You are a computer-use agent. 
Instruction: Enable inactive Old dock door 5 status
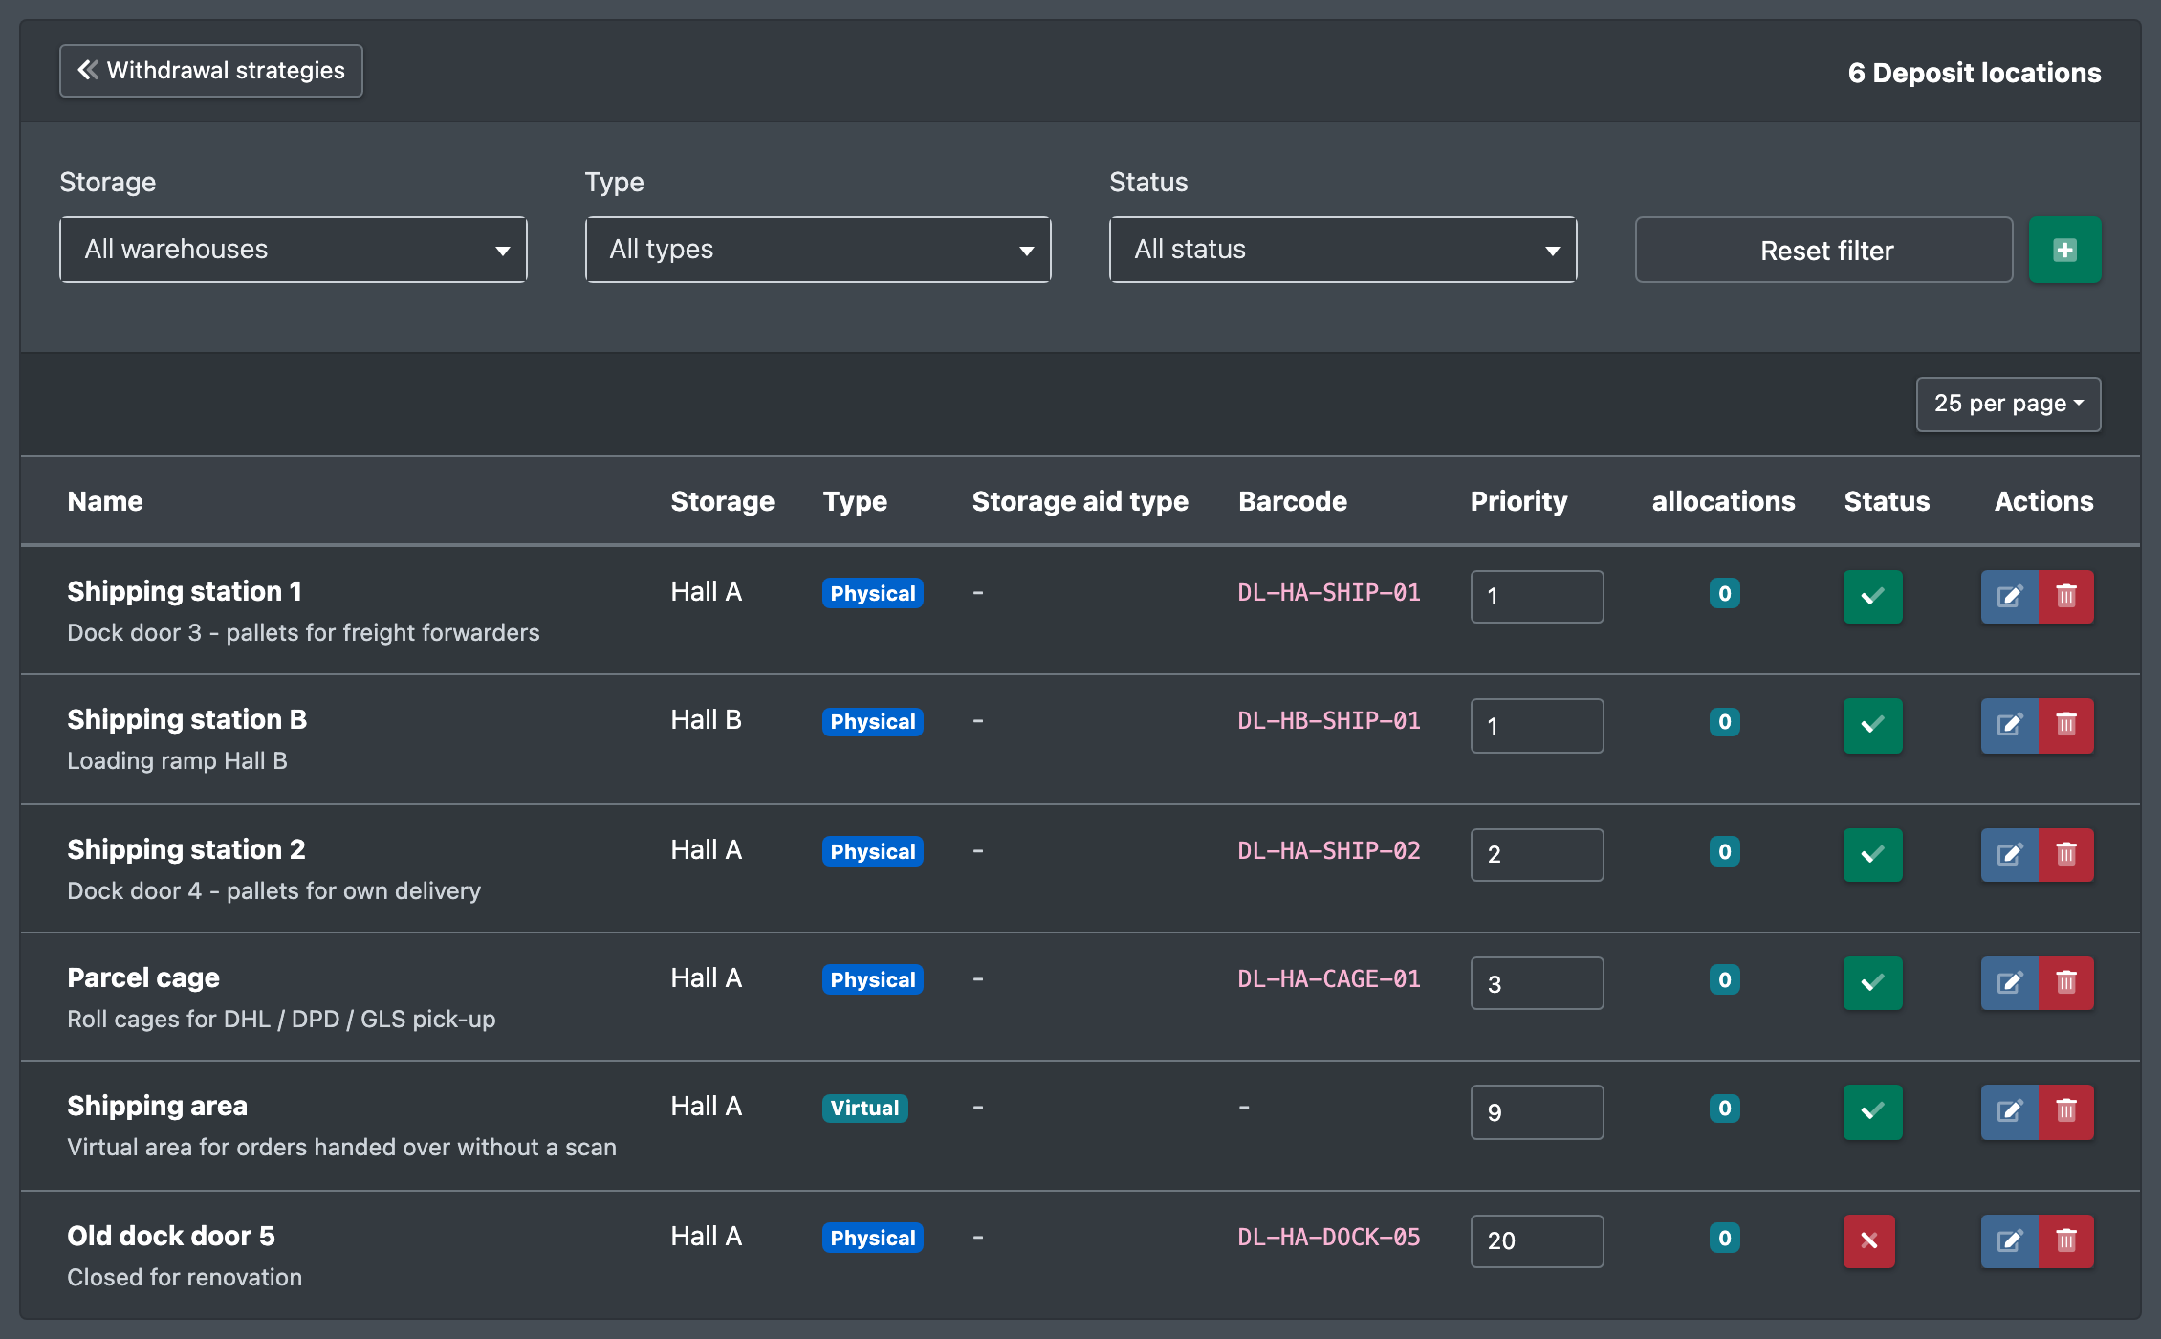point(1869,1241)
